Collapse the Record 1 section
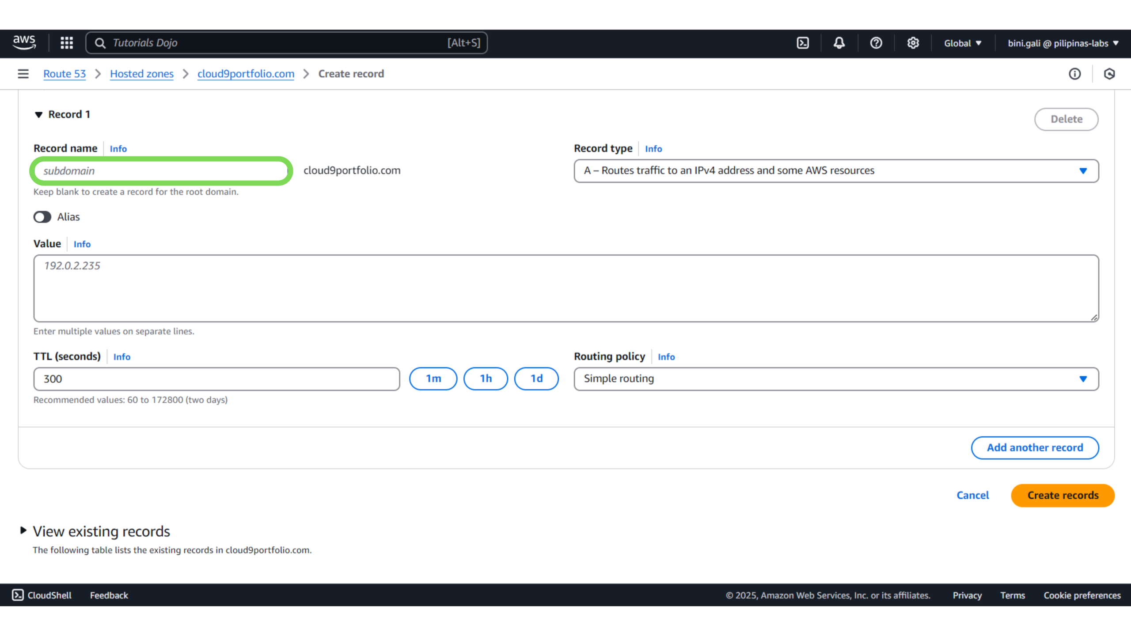The width and height of the screenshot is (1131, 636). 39,115
